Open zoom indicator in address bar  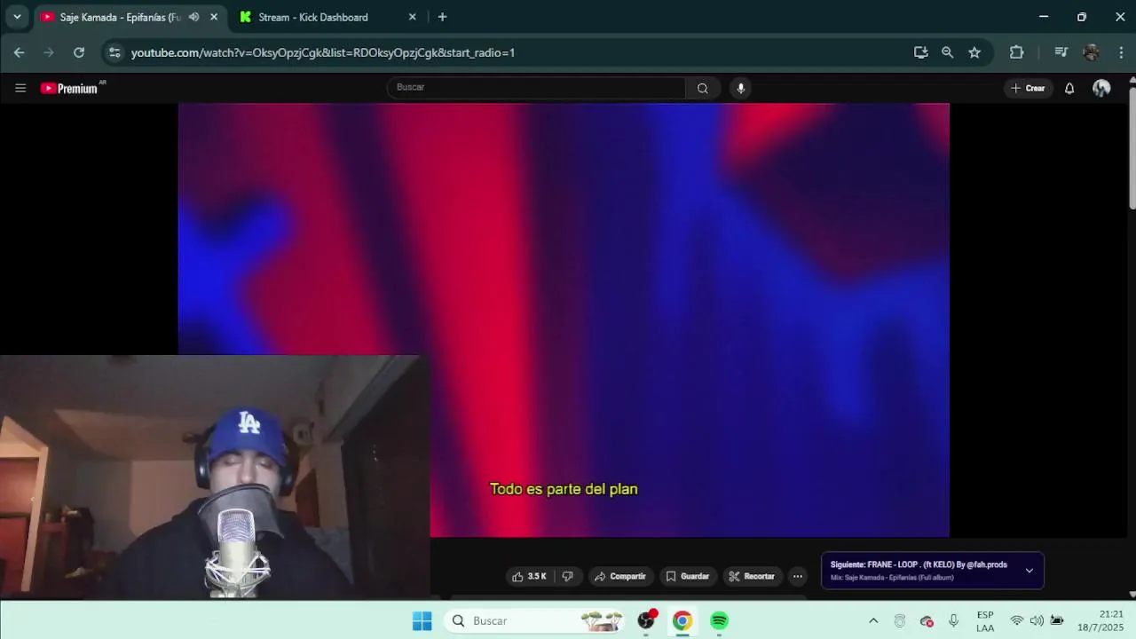click(947, 52)
